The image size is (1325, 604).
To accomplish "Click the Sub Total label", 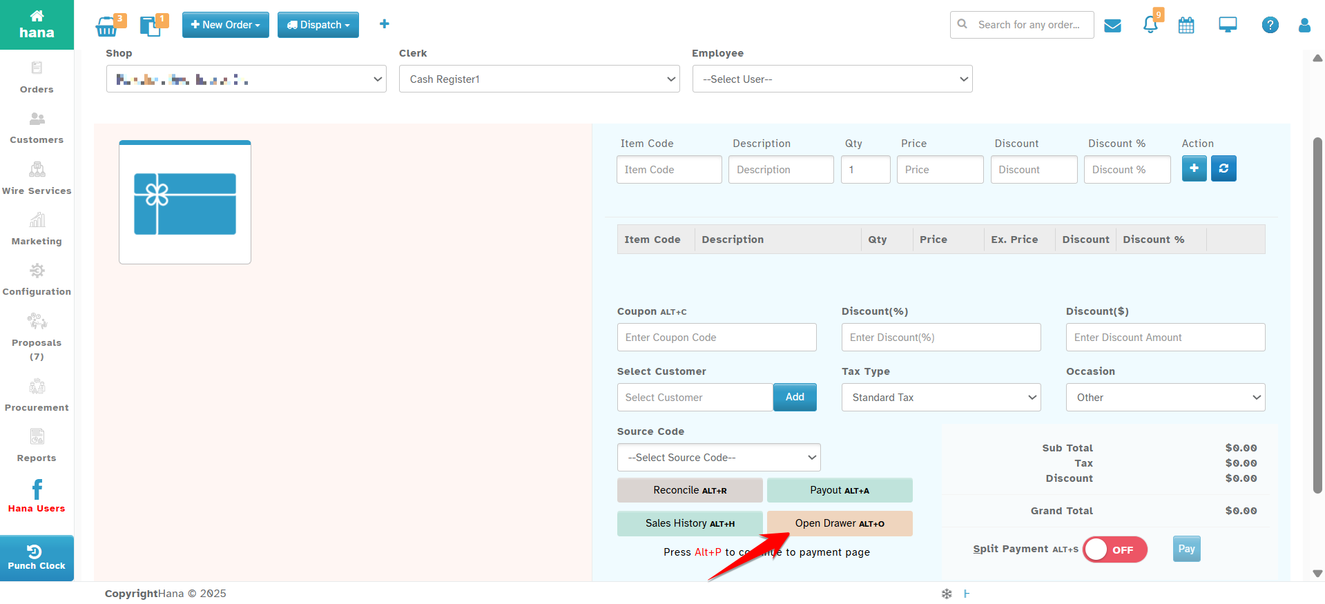I will pyautogui.click(x=1067, y=448).
